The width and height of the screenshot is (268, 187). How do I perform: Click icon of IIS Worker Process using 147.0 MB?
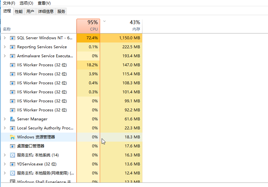click(13, 65)
